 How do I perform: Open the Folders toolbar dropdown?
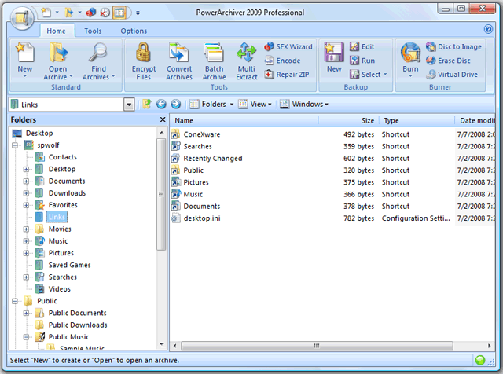[x=211, y=104]
